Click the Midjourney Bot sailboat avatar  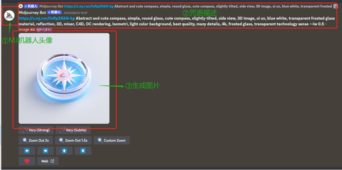pyautogui.click(x=9, y=15)
